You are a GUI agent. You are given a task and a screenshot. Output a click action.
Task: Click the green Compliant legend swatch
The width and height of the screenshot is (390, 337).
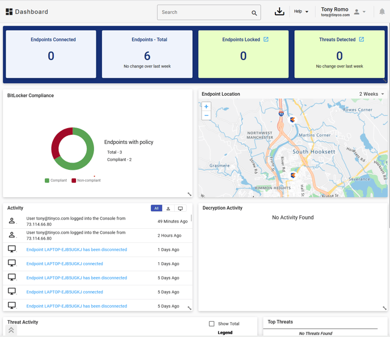pos(47,181)
